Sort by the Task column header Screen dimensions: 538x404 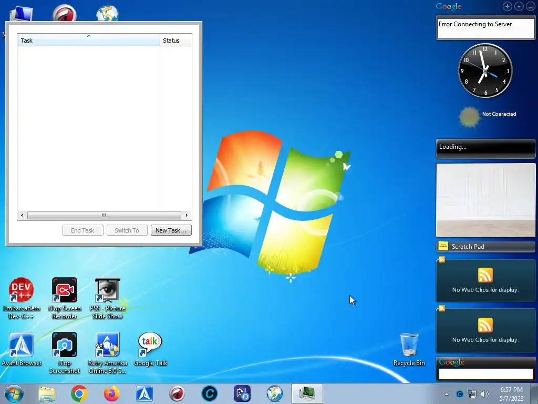[88, 40]
